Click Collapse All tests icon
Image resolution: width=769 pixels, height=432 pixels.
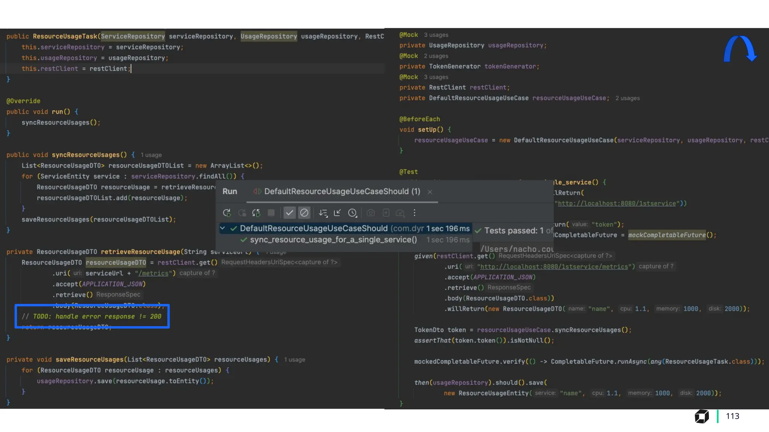(x=337, y=213)
